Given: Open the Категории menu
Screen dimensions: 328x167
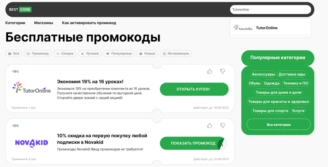Looking at the screenshot, I should point(15,23).
